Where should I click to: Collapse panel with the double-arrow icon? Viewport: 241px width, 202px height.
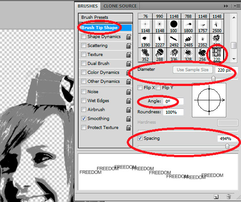coord(226,6)
